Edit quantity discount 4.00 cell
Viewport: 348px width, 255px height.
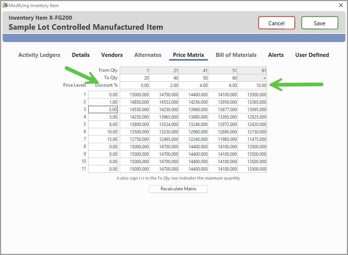tap(193, 85)
